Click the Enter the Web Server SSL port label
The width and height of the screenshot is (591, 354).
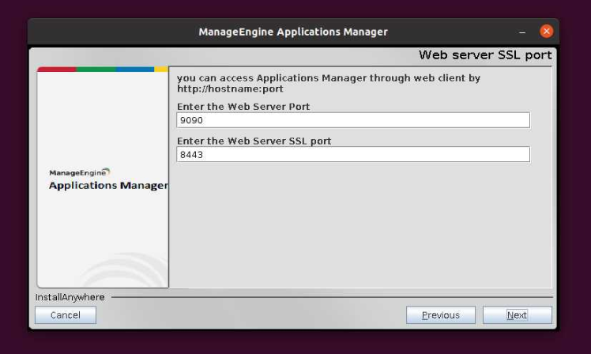pyautogui.click(x=254, y=141)
